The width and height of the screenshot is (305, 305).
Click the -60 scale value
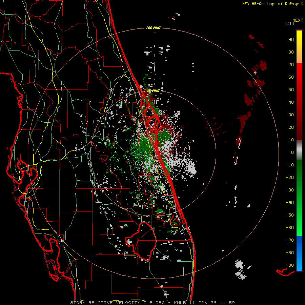(x=290, y=228)
